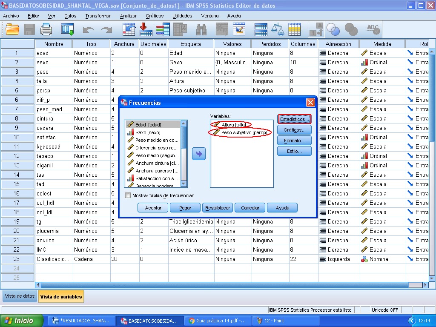Click the Show all variables icon
Viewport: 436px width, 327px height.
tap(351, 29)
